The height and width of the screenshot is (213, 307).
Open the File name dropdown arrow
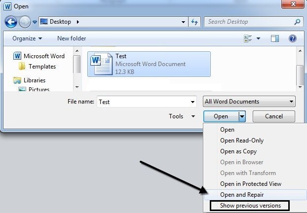click(192, 102)
